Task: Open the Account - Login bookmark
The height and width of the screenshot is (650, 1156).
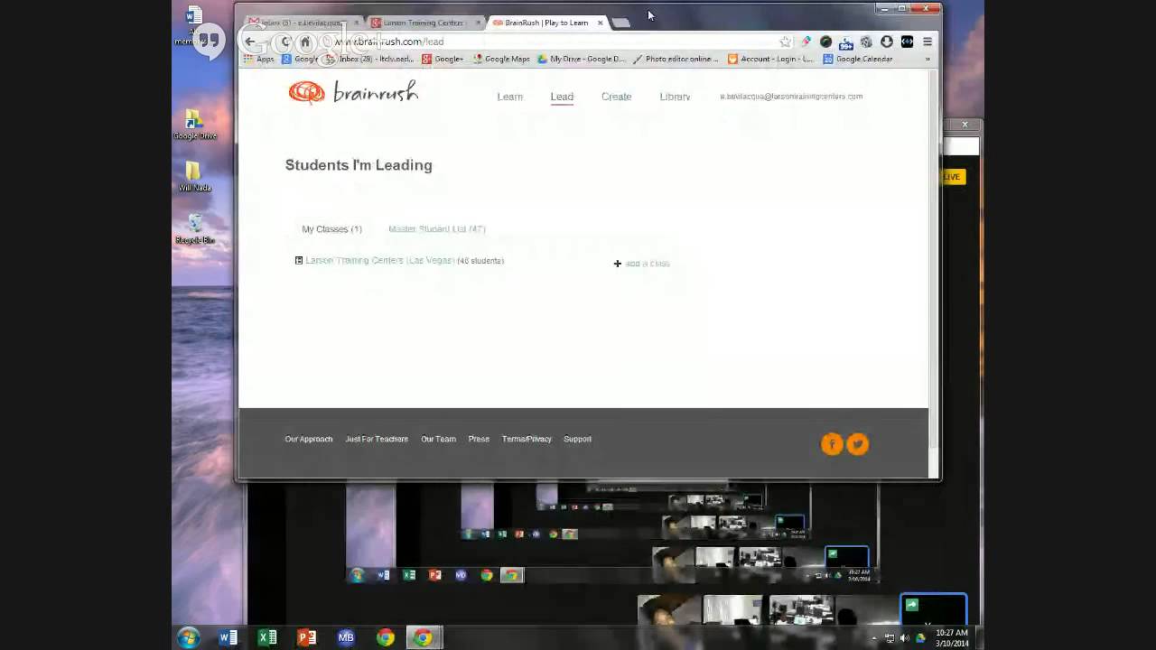Action: tap(770, 59)
